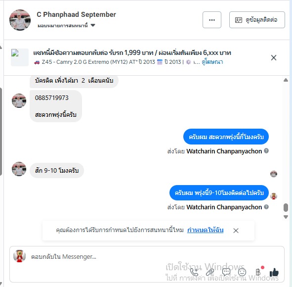Image resolution: width=292 pixels, height=287 pixels.
Task: Click the chat scrollbar up arrow
Action: point(286,80)
